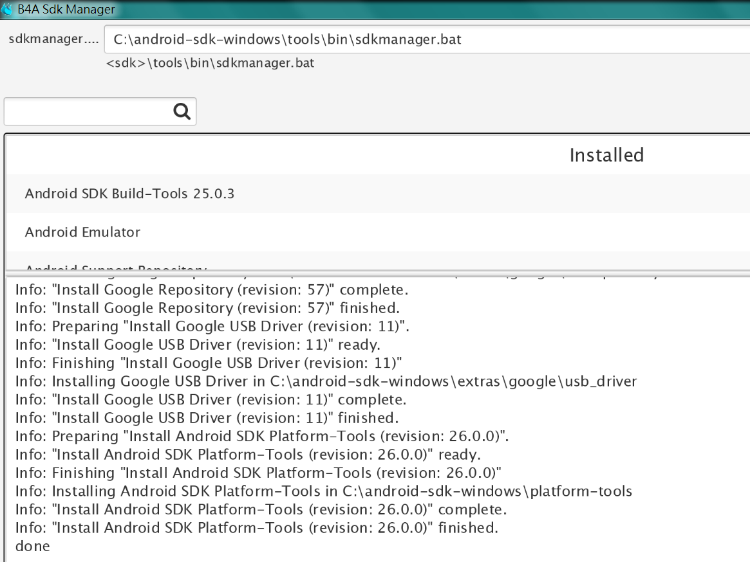750x562 pixels.
Task: Click the divider above the log panel
Action: [x=377, y=275]
